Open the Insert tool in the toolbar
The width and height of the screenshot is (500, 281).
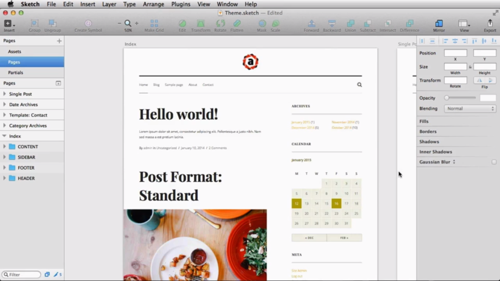coord(9,25)
